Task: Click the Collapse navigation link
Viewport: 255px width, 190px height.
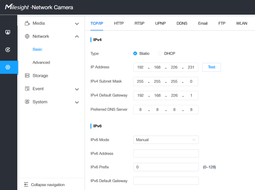Action: [x=47, y=185]
